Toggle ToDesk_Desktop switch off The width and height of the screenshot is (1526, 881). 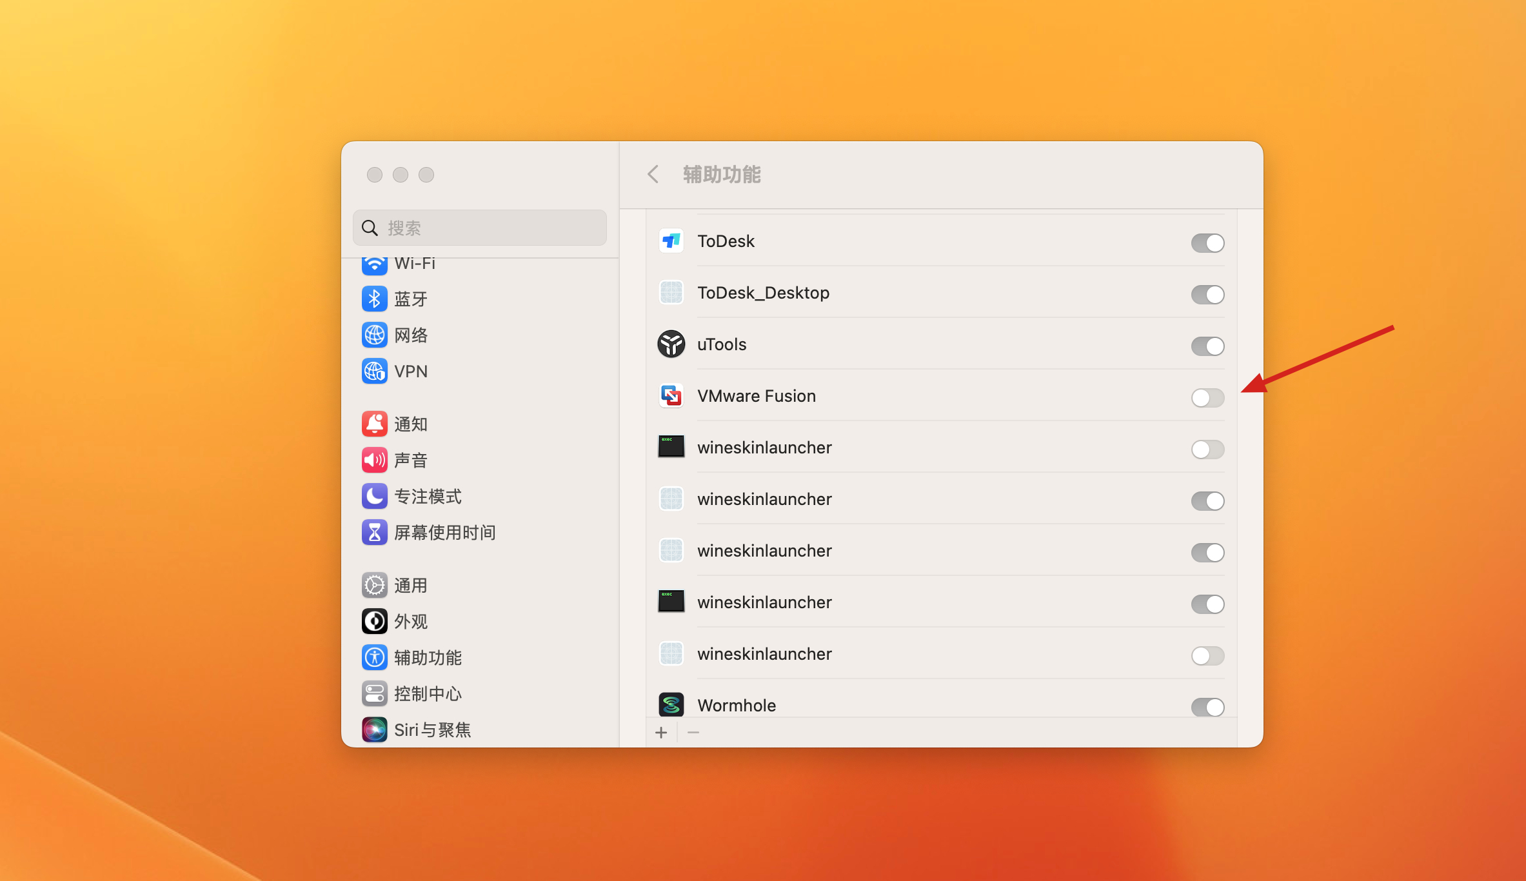[x=1207, y=295]
